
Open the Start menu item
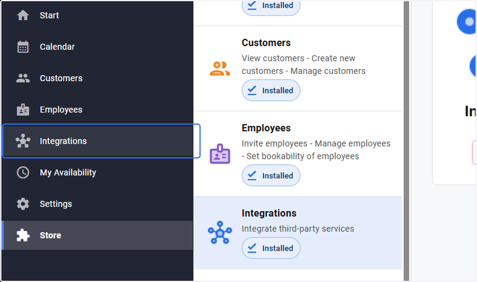[97, 16]
